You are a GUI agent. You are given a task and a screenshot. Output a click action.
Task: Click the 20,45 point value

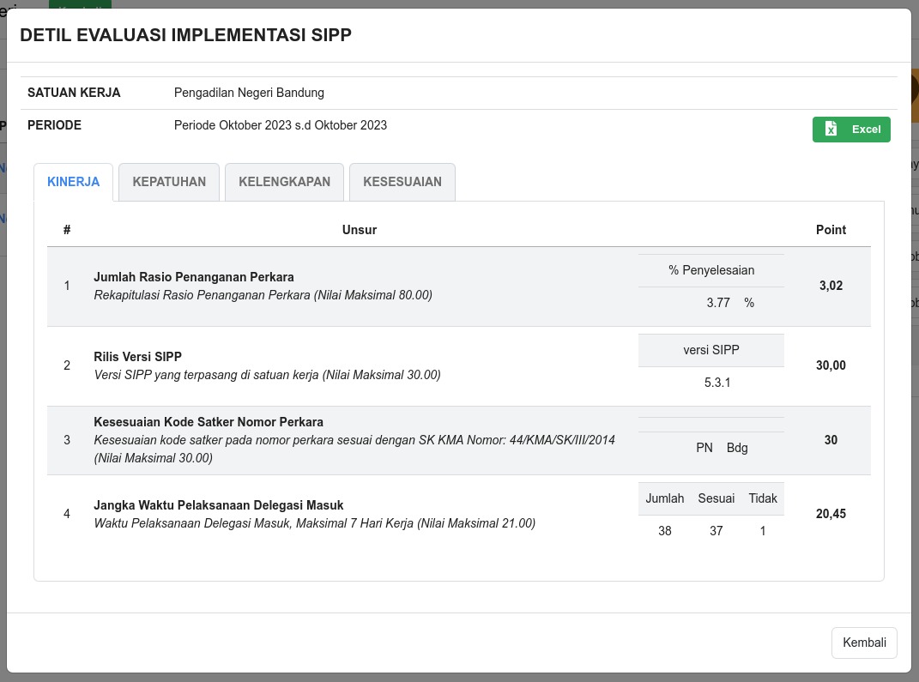831,514
